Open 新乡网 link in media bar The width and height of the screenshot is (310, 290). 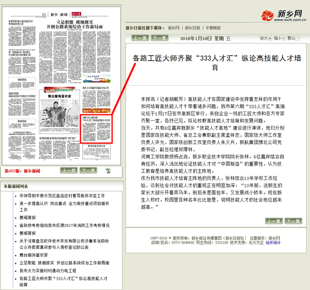click(174, 27)
